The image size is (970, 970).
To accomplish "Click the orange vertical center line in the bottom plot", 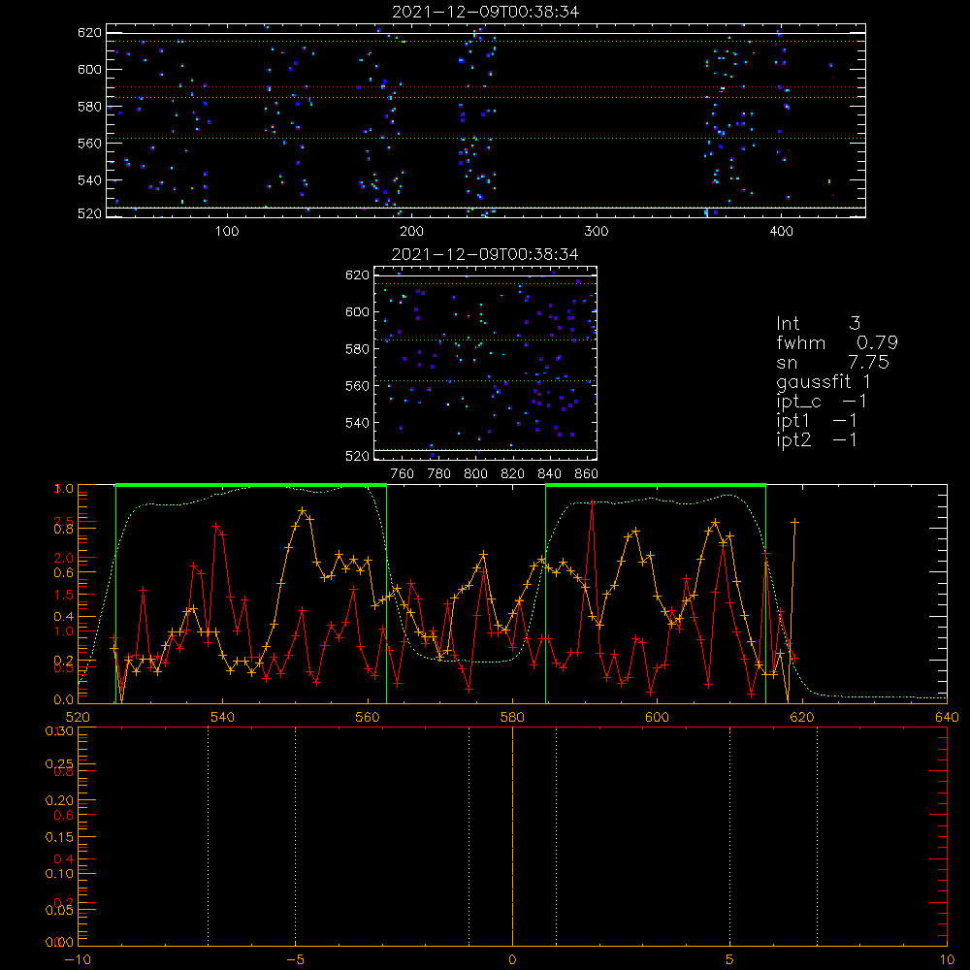I will (x=512, y=836).
